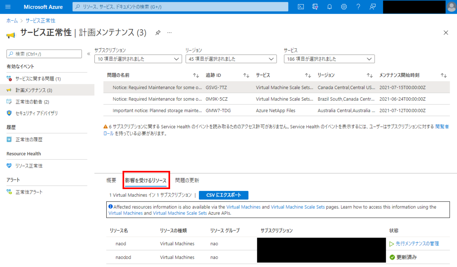
Task: Click the サービス正常性 breadcrumb link
Action: click(41, 20)
